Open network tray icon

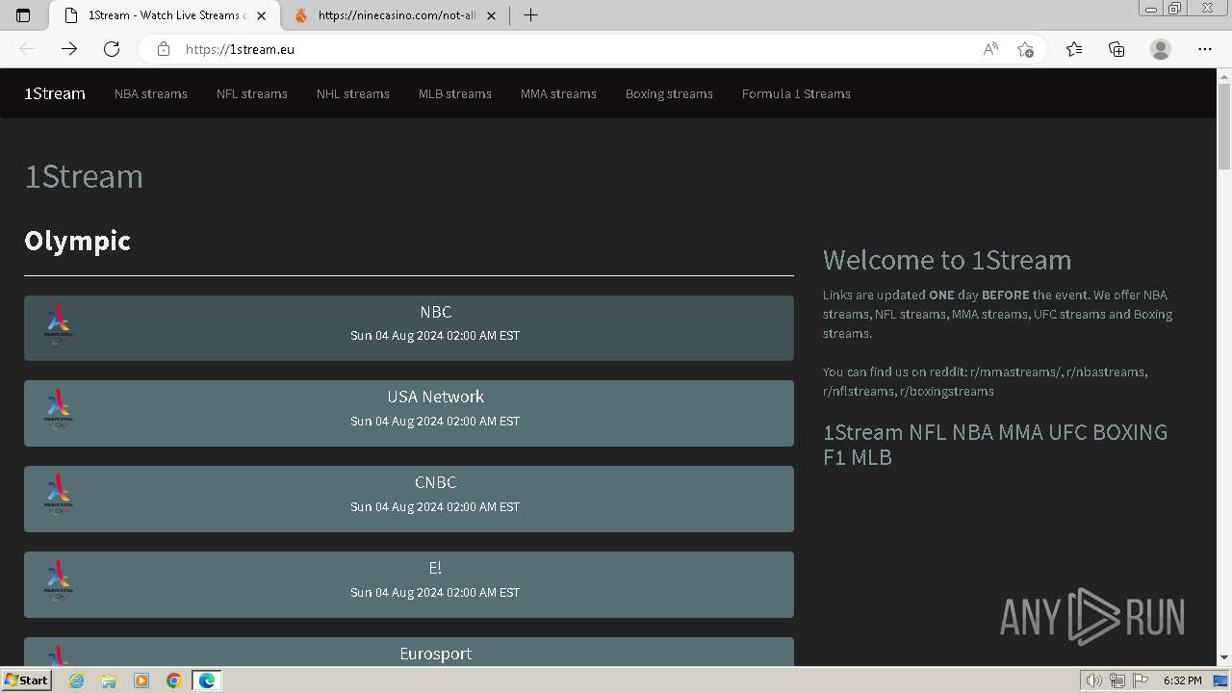coord(1117,680)
